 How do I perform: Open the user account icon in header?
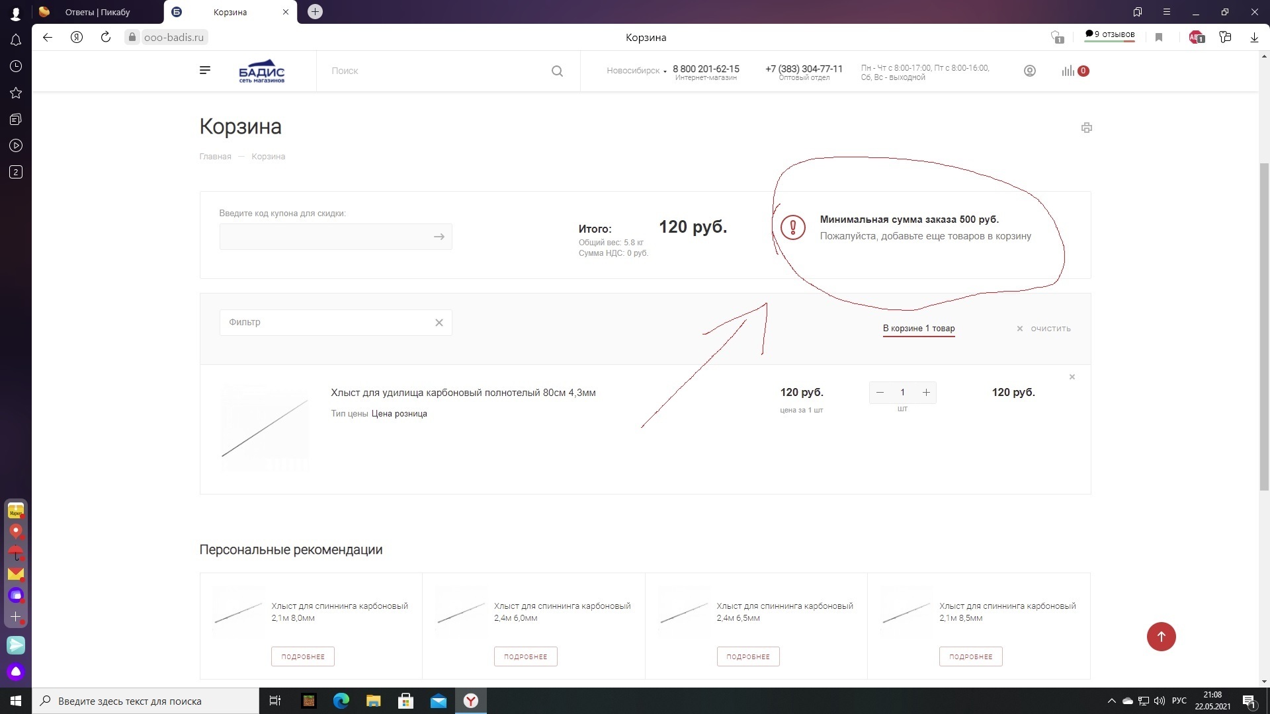pos(1029,71)
